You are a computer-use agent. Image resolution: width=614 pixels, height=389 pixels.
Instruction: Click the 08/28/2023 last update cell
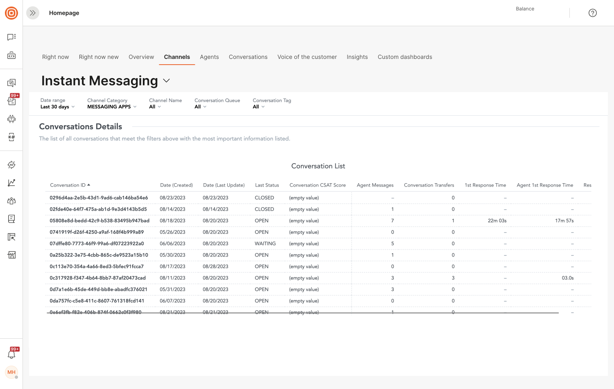click(x=215, y=266)
